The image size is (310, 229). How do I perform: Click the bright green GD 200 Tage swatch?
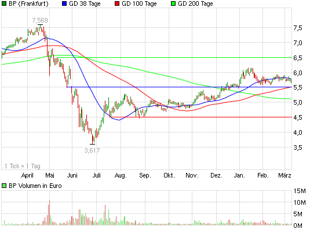pyautogui.click(x=173, y=3)
